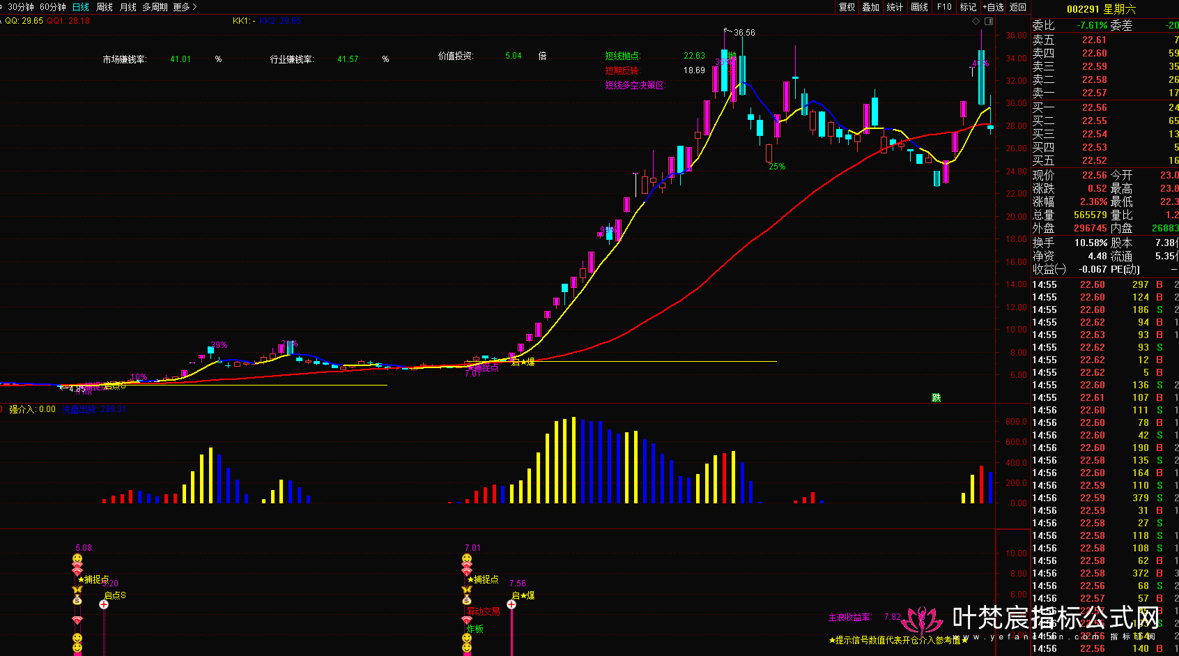This screenshot has height=656, width=1179.
Task: Click the green 跌 marker on the chart
Action: pyautogui.click(x=937, y=397)
